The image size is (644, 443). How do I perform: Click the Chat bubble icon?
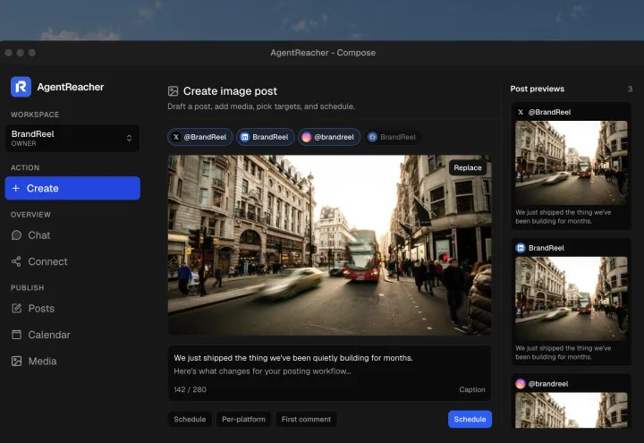click(16, 235)
